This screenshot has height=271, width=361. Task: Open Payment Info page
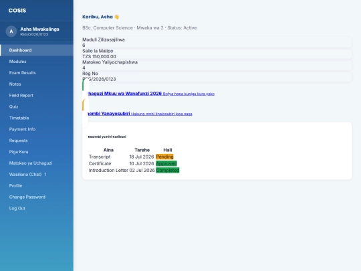tap(37, 129)
